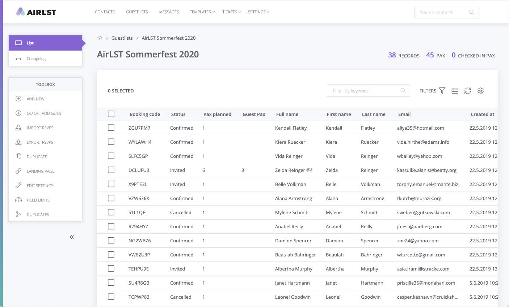This screenshot has width=509, height=307.
Task: Click Field Limits toolbox entry
Action: click(45, 200)
